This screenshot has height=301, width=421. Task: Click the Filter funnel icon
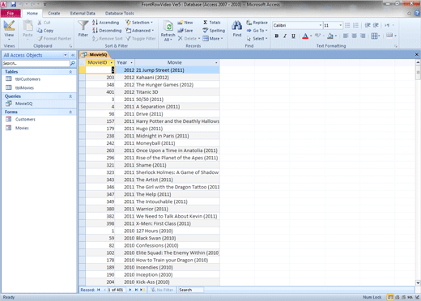(83, 26)
